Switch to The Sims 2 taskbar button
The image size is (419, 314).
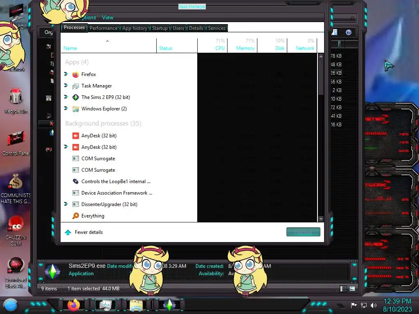tap(169, 305)
